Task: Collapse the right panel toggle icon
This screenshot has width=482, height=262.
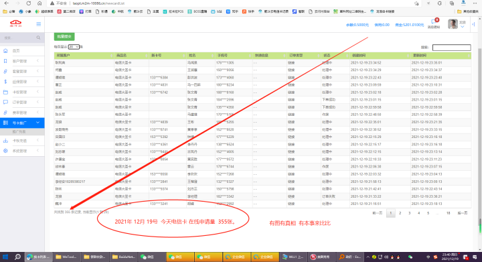Action: pos(473,24)
